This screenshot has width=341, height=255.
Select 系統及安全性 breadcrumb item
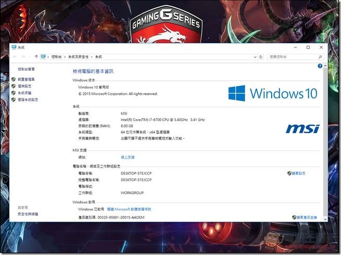coord(78,57)
